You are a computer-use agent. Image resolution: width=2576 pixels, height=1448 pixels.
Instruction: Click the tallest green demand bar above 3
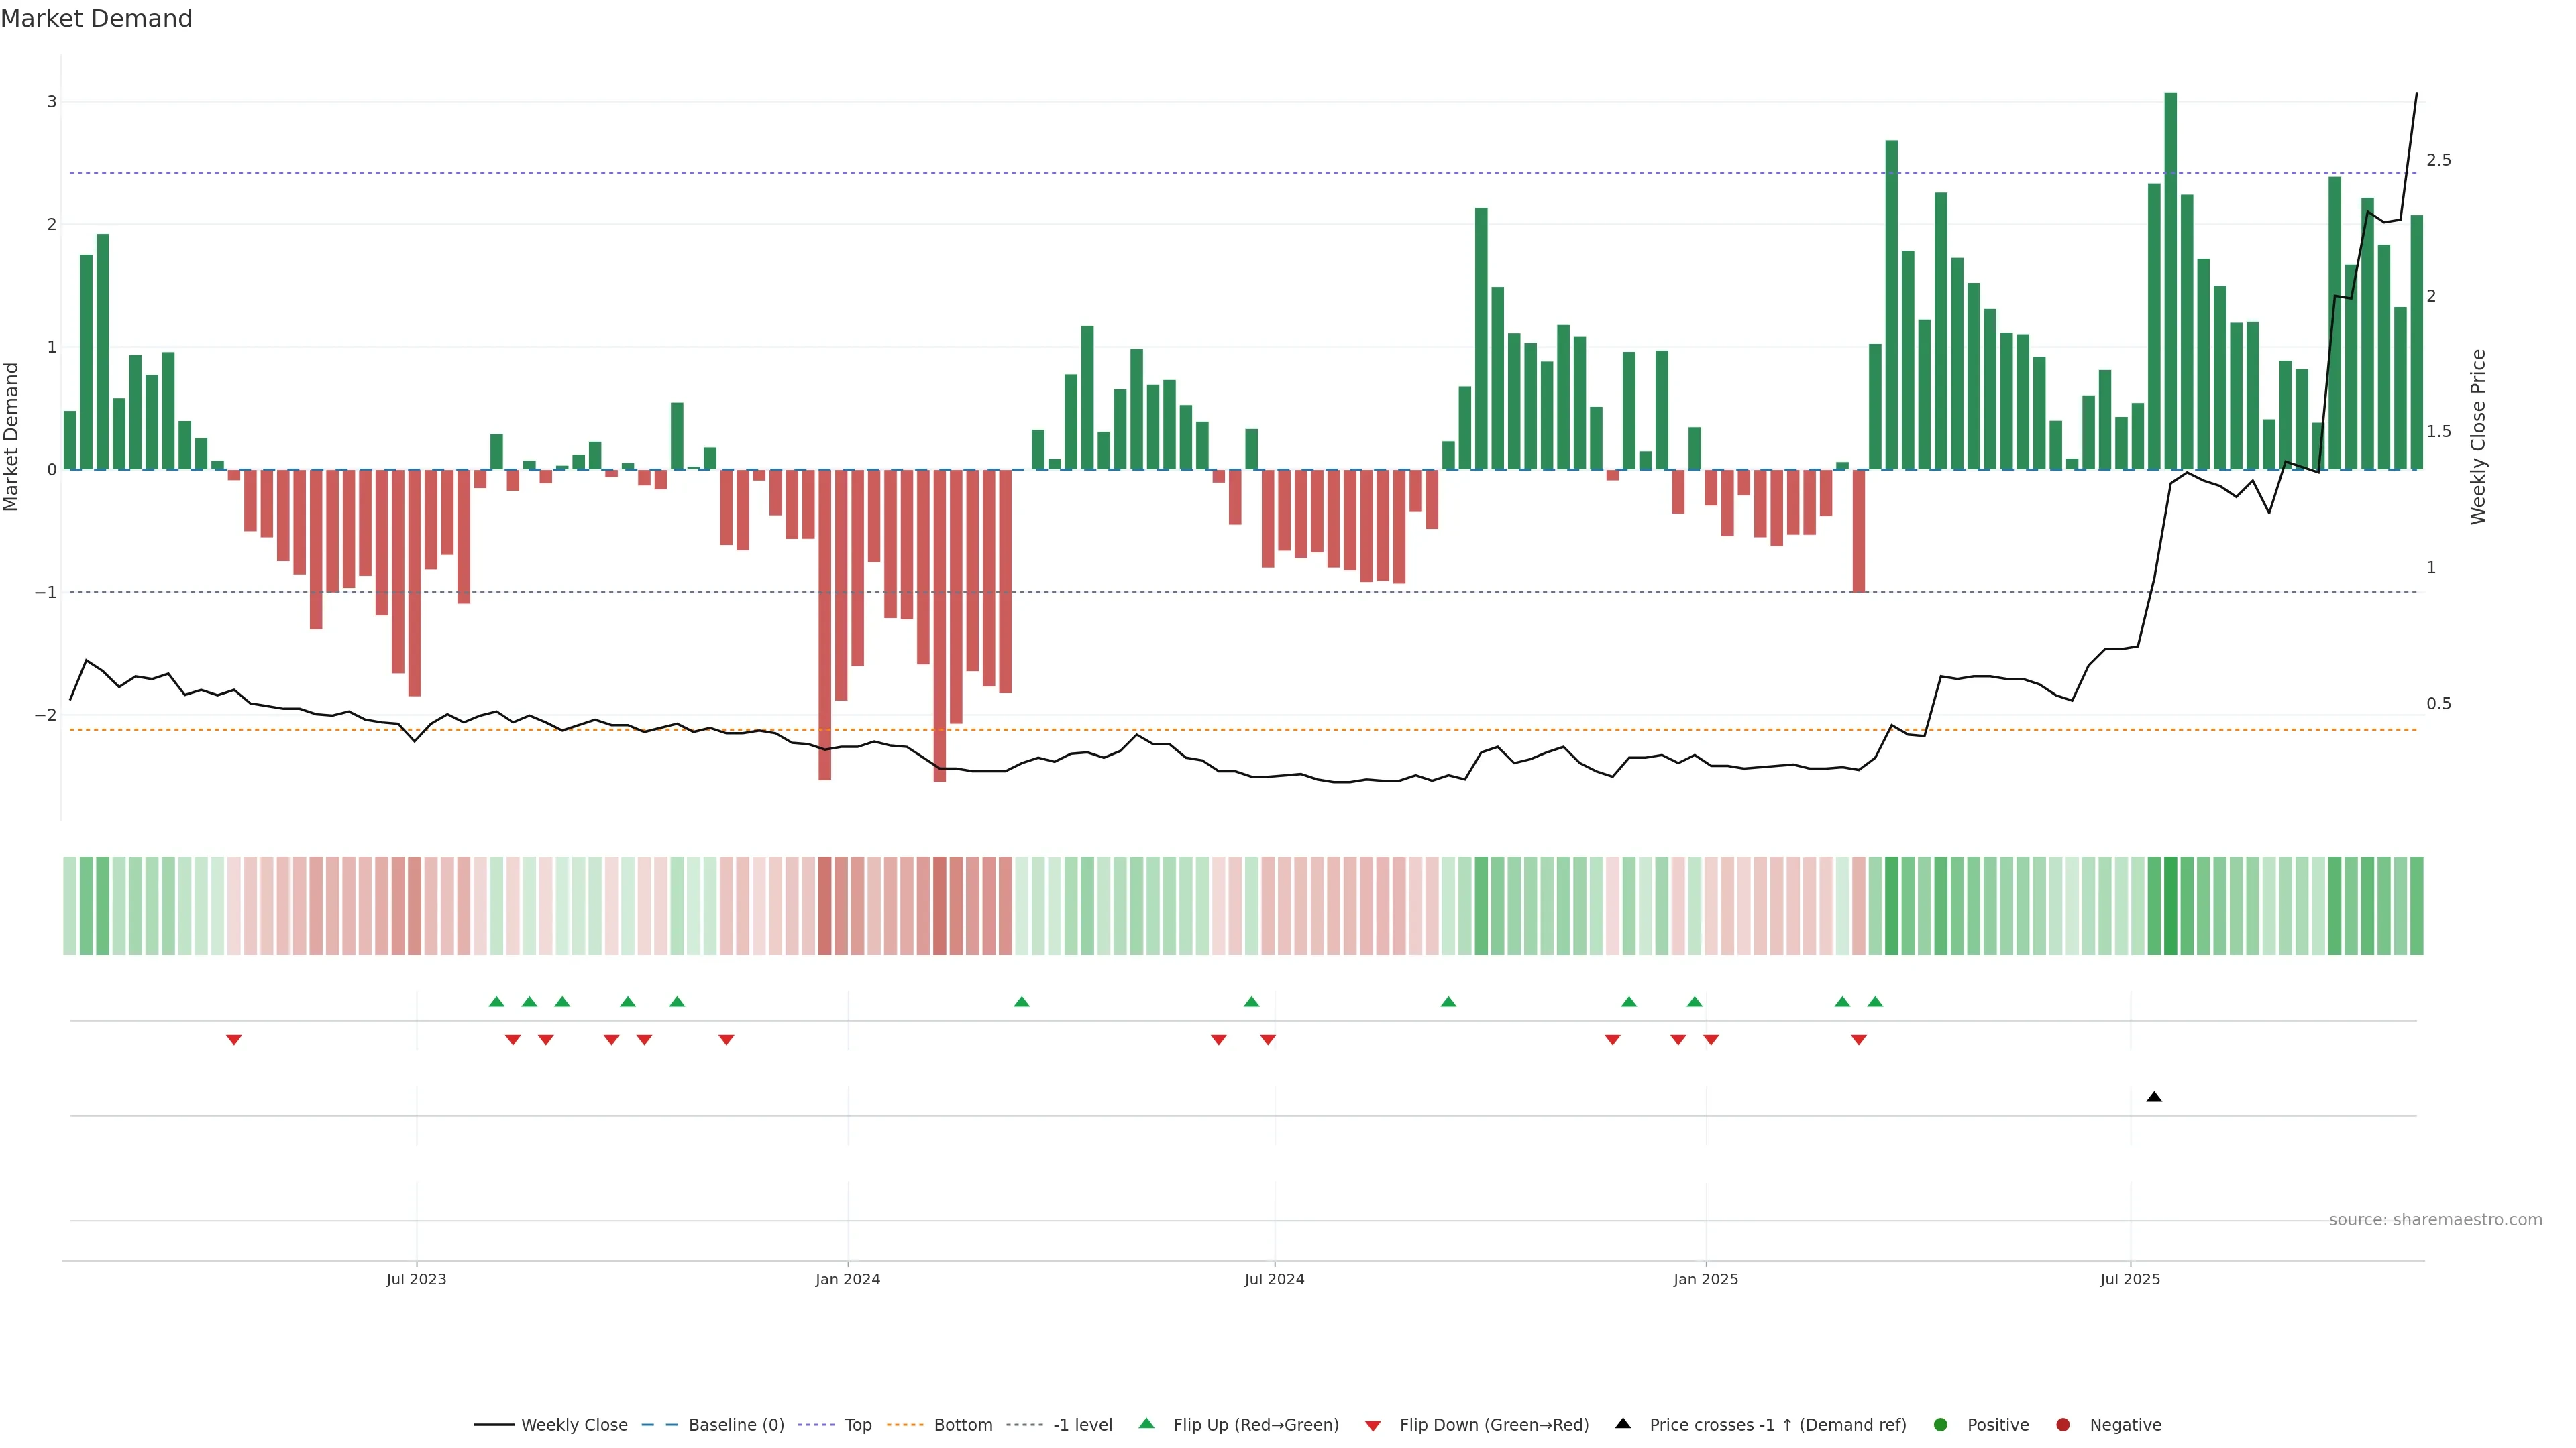pyautogui.click(x=2170, y=280)
